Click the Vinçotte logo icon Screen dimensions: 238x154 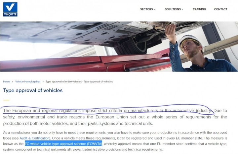point(10,9)
